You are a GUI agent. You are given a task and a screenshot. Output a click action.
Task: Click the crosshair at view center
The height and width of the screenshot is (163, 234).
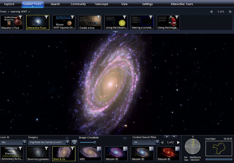[x=116, y=86]
